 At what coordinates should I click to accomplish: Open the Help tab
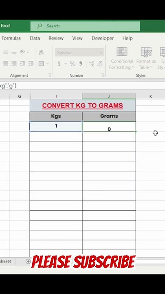point(128,38)
